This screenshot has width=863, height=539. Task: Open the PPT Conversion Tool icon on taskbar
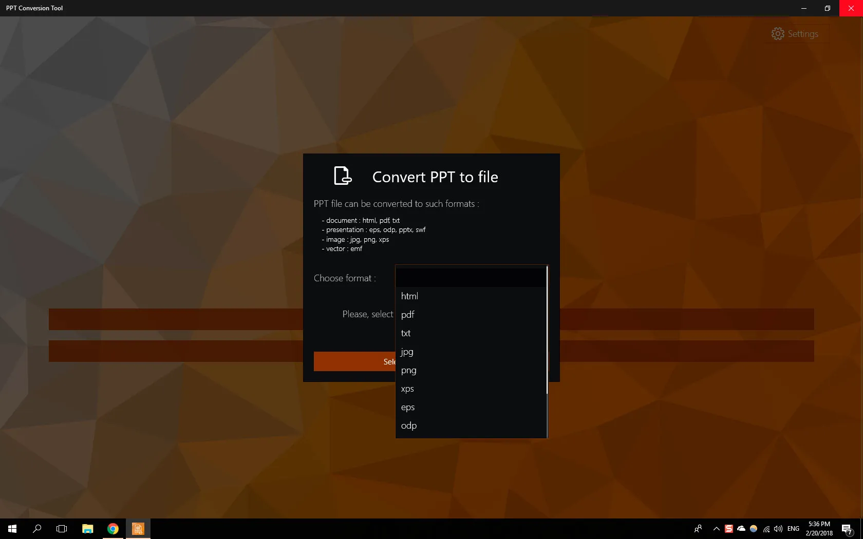click(x=138, y=529)
